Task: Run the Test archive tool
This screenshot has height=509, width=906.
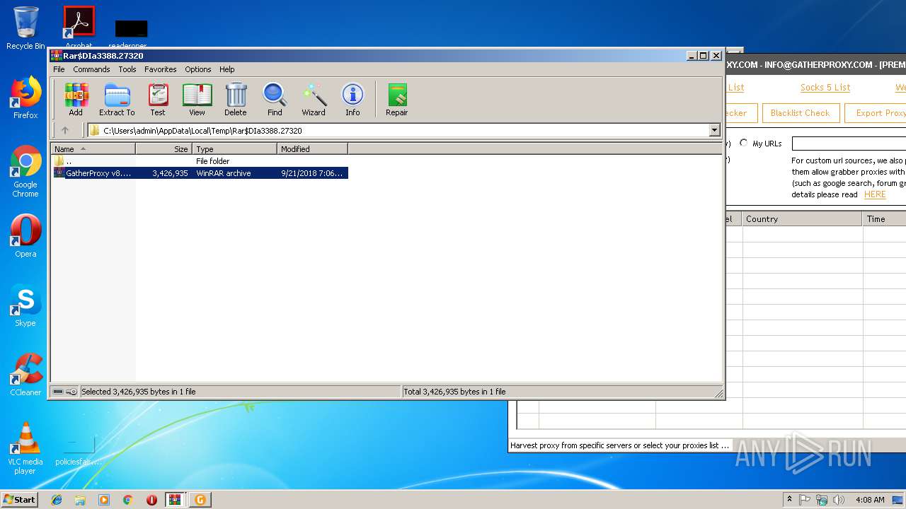Action: point(158,99)
